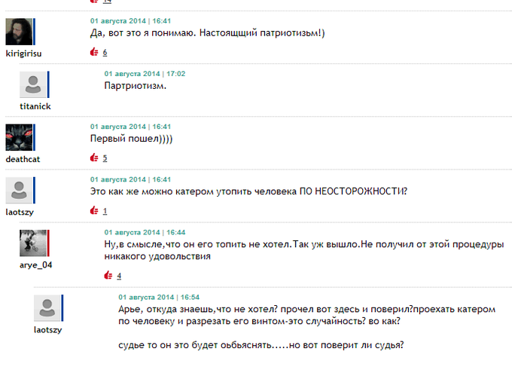The image size is (518, 370).
Task: Open deathcat's cat avatar image
Action: [19, 138]
